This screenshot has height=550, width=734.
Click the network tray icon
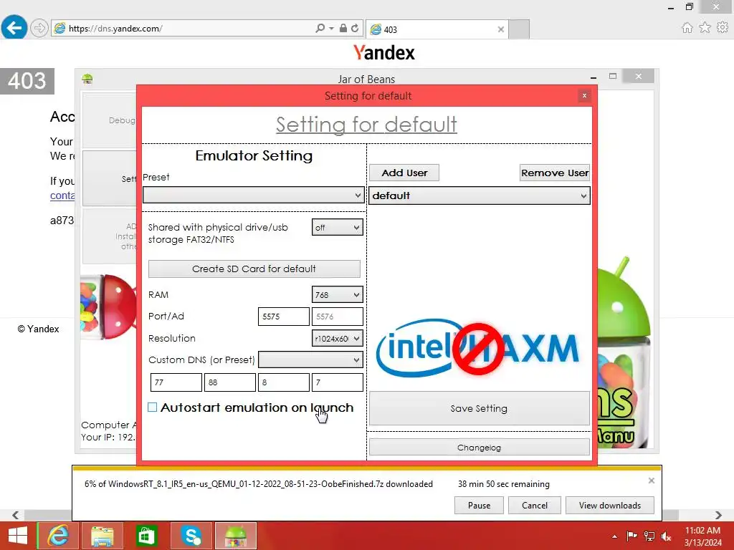[649, 536]
